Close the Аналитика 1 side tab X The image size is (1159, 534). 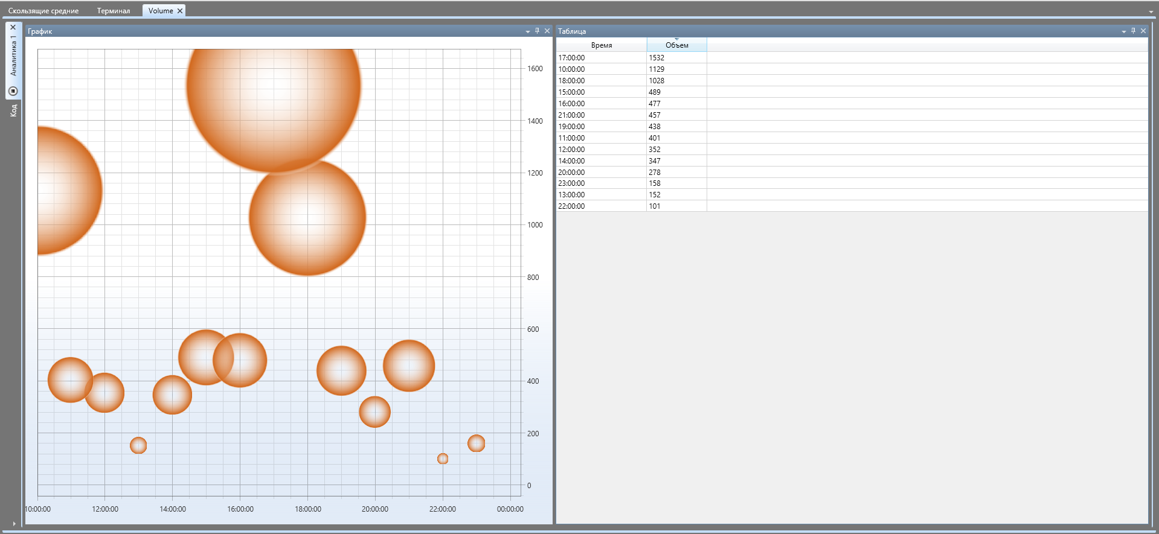click(13, 27)
